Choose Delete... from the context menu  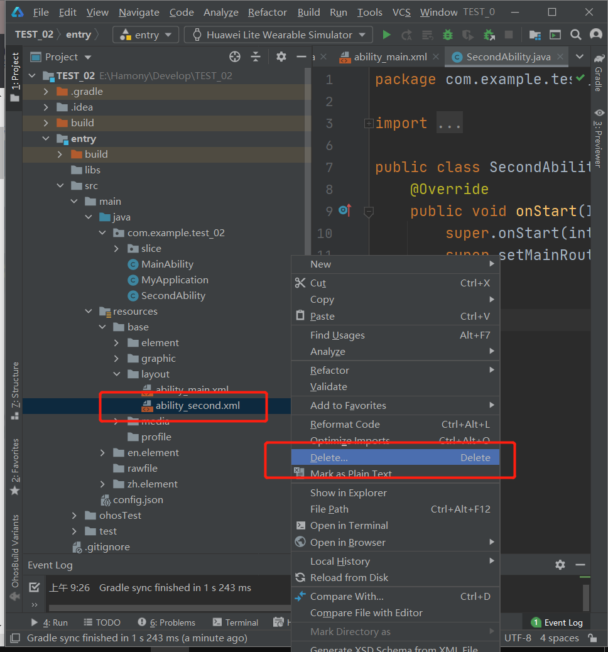pos(396,457)
